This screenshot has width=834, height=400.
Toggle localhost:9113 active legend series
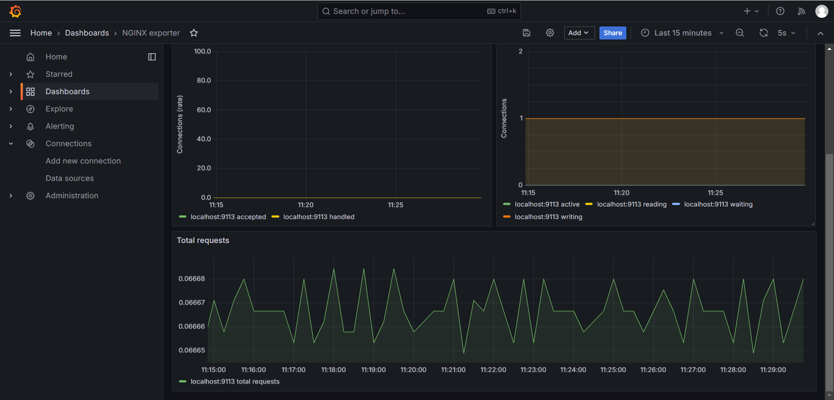[x=547, y=204]
